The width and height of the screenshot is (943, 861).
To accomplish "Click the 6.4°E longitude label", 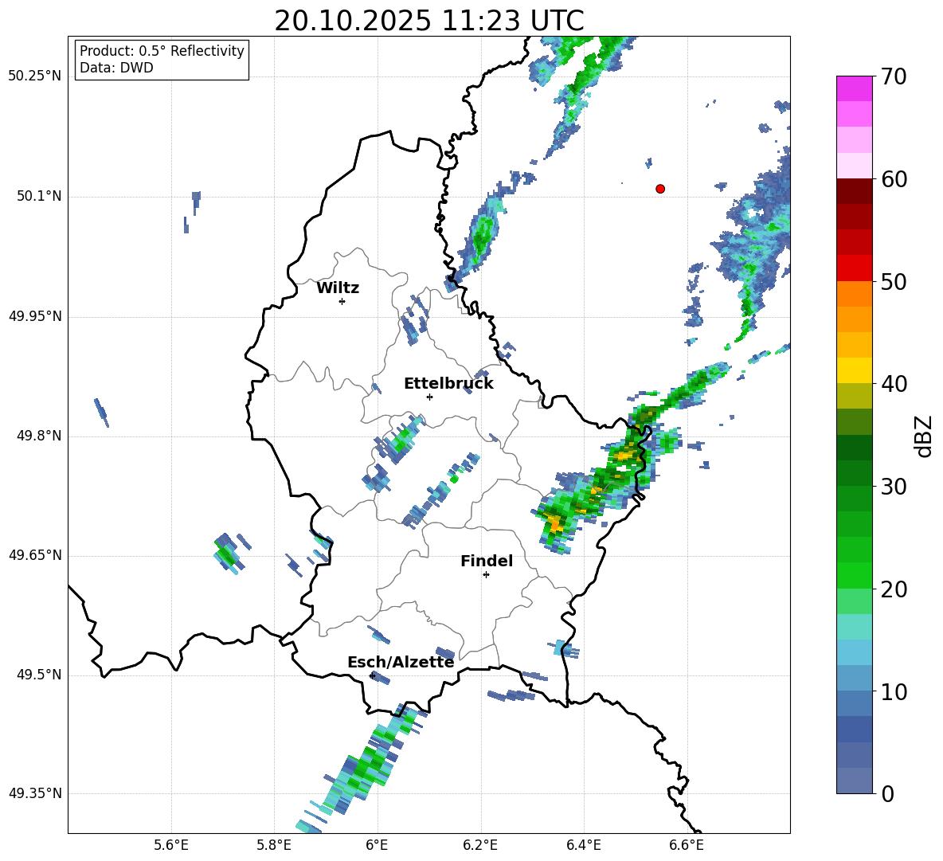I will coord(583,846).
